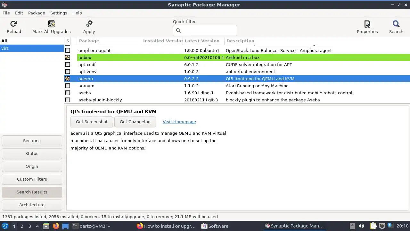Open the Edit menu
Image resolution: width=410 pixels, height=231 pixels.
point(19,13)
